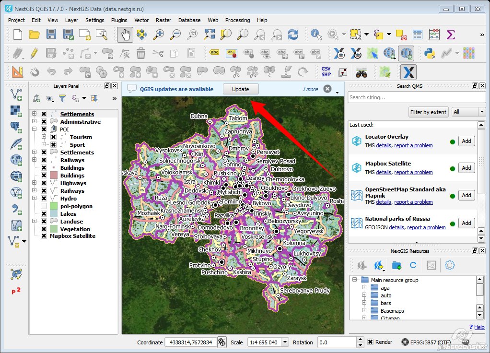Toggle visibility of Tourism layer
Image resolution: width=490 pixels, height=353 pixels.
click(x=53, y=137)
